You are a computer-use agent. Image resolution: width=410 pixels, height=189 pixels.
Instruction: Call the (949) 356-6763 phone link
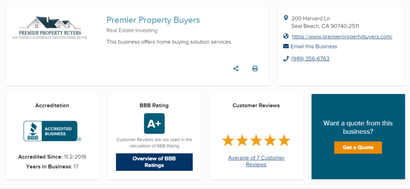coord(310,59)
